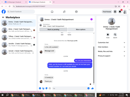Search in conversation using magnifier icon
Viewport: 130px width, 97px height.
(115, 35)
